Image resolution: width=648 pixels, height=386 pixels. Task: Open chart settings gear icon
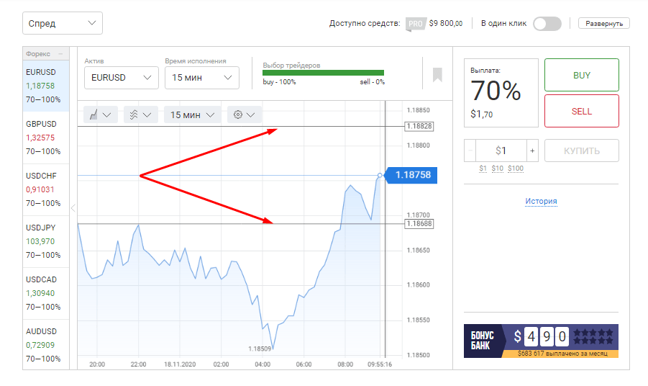pos(245,115)
